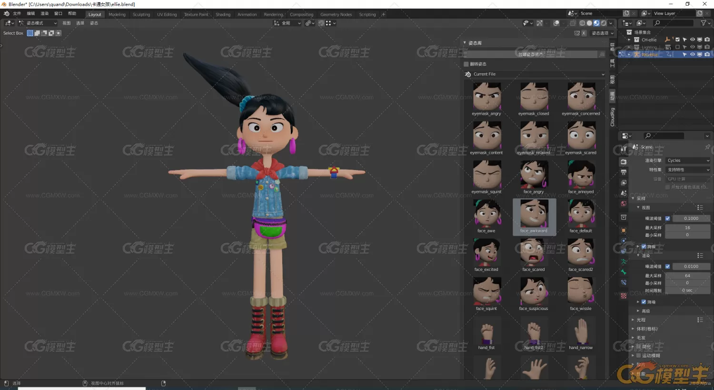Image resolution: width=714 pixels, height=390 pixels.
Task: Hide RIG-Ellie in viewport with eye icon
Action: coord(693,54)
